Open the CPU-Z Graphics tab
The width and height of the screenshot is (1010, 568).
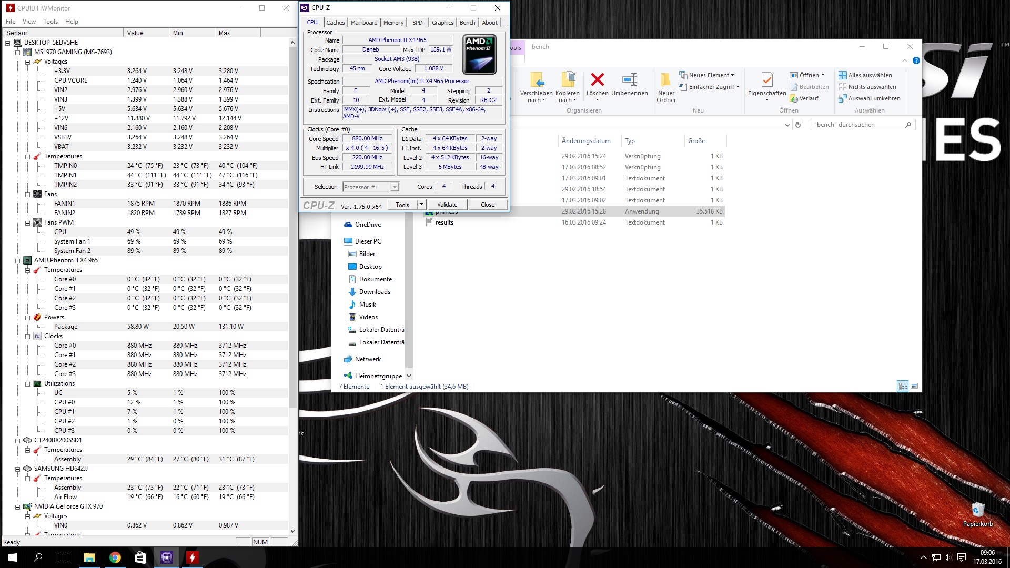pyautogui.click(x=442, y=23)
